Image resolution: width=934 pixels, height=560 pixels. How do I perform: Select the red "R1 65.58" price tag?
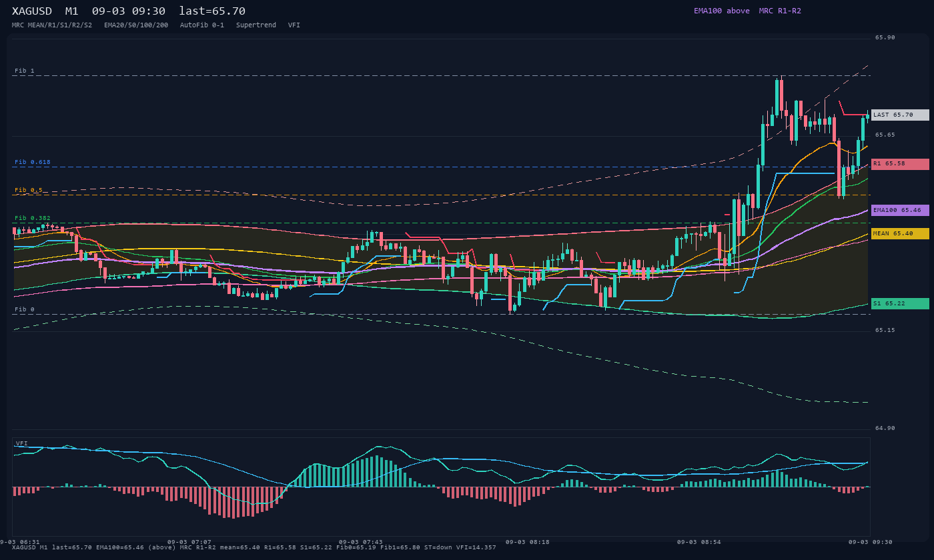click(900, 164)
